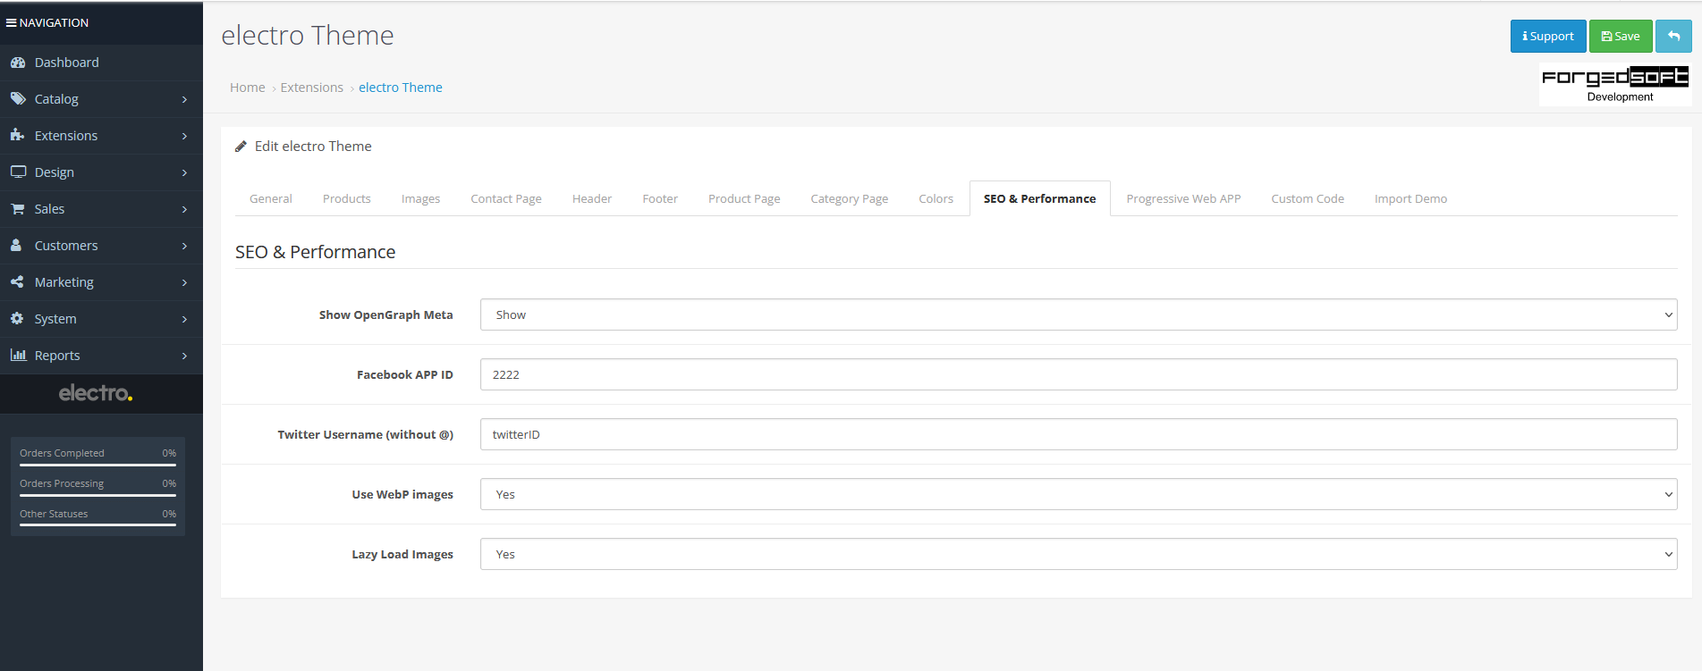Open the Colors tab
Screen dimensions: 1702x671
[936, 198]
